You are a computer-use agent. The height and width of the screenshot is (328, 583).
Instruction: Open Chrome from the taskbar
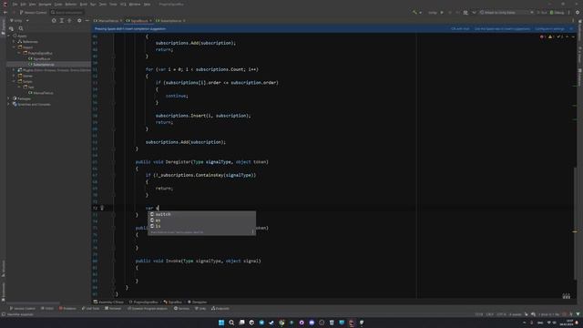pos(281,323)
